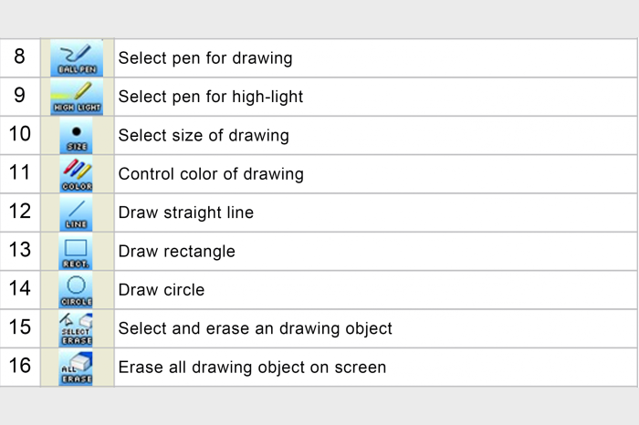
Task: Activate the Circle tool icon
Action: point(76,290)
